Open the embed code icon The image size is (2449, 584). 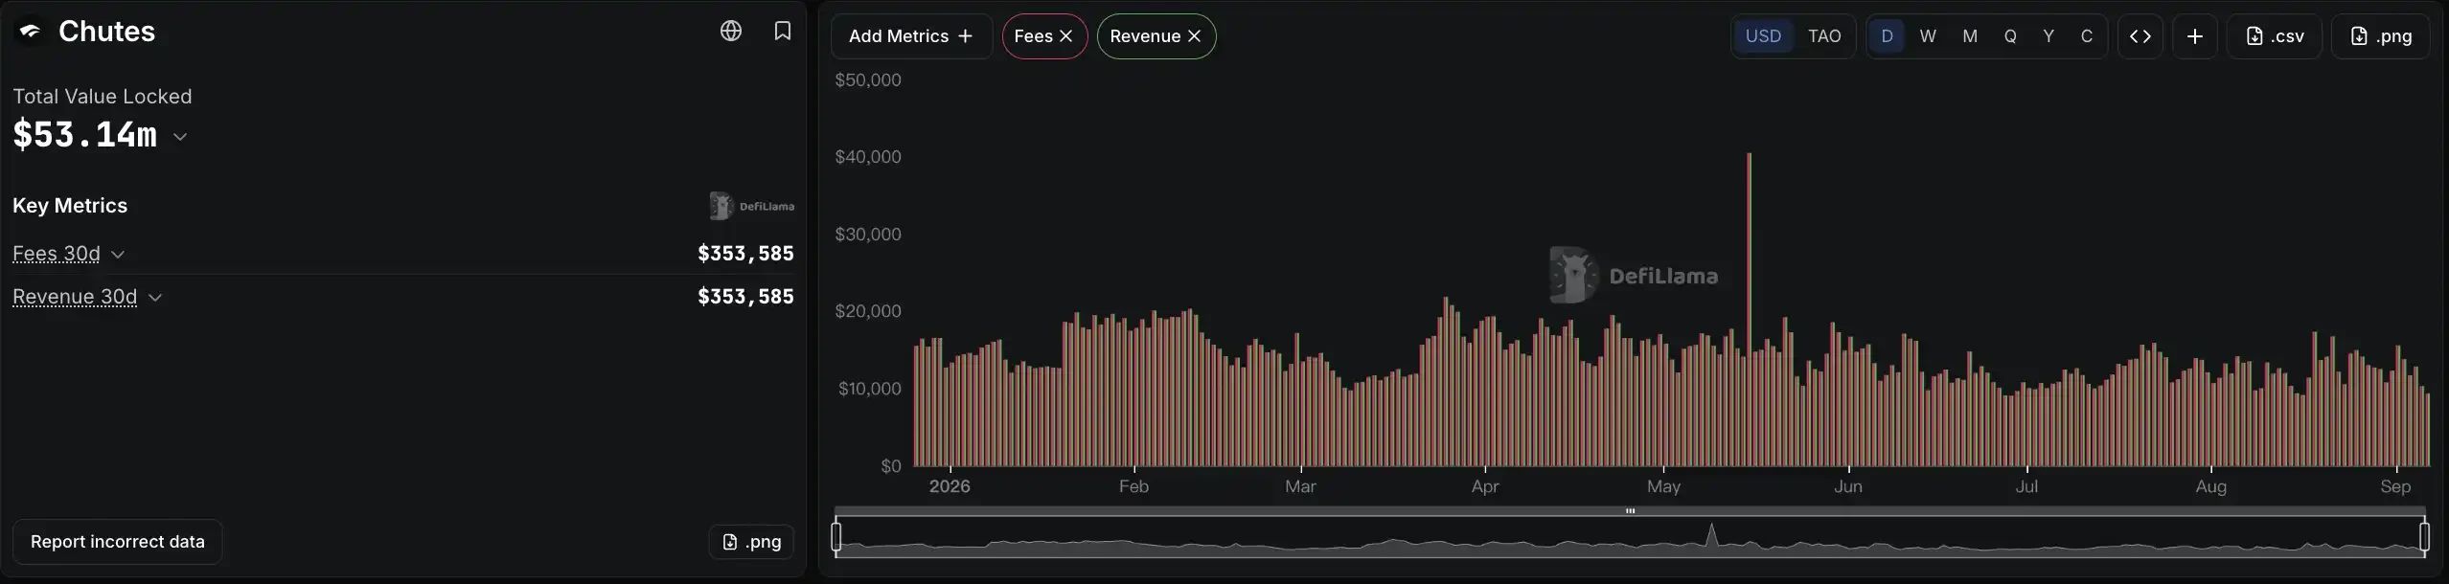tap(2140, 36)
